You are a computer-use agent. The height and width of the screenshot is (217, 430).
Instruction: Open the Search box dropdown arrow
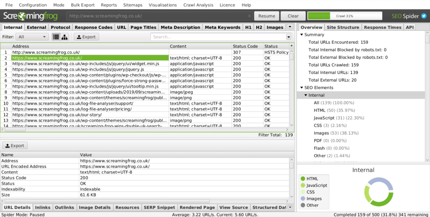click(x=289, y=37)
